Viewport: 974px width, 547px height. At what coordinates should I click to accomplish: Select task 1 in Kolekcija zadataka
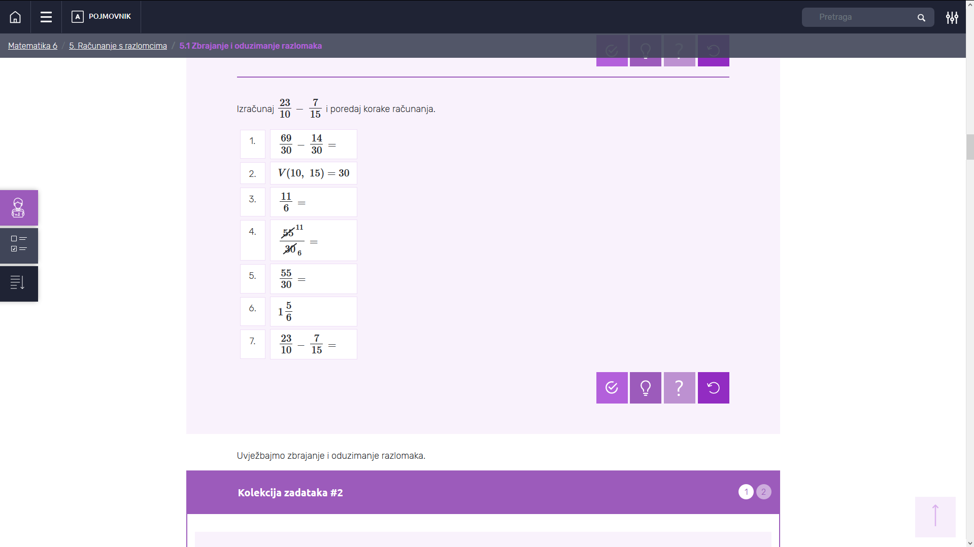[746, 492]
